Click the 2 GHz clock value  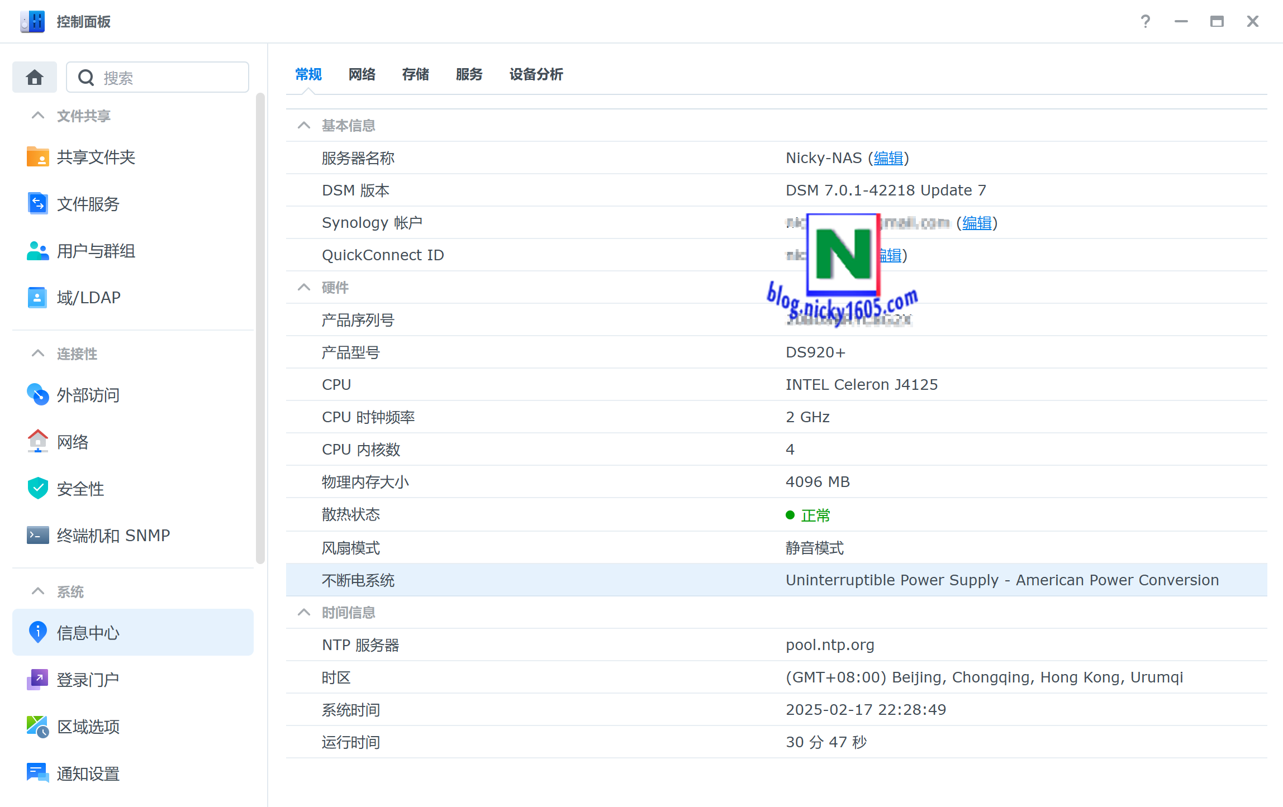(807, 417)
